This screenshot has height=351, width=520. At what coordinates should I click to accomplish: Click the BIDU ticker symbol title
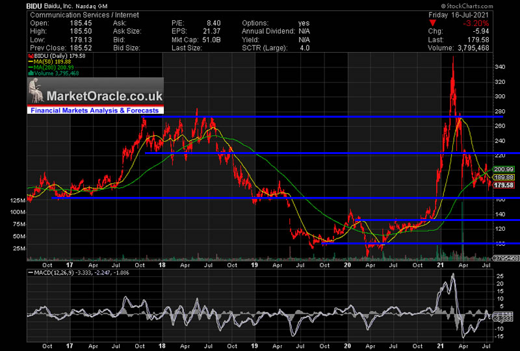pyautogui.click(x=36, y=5)
